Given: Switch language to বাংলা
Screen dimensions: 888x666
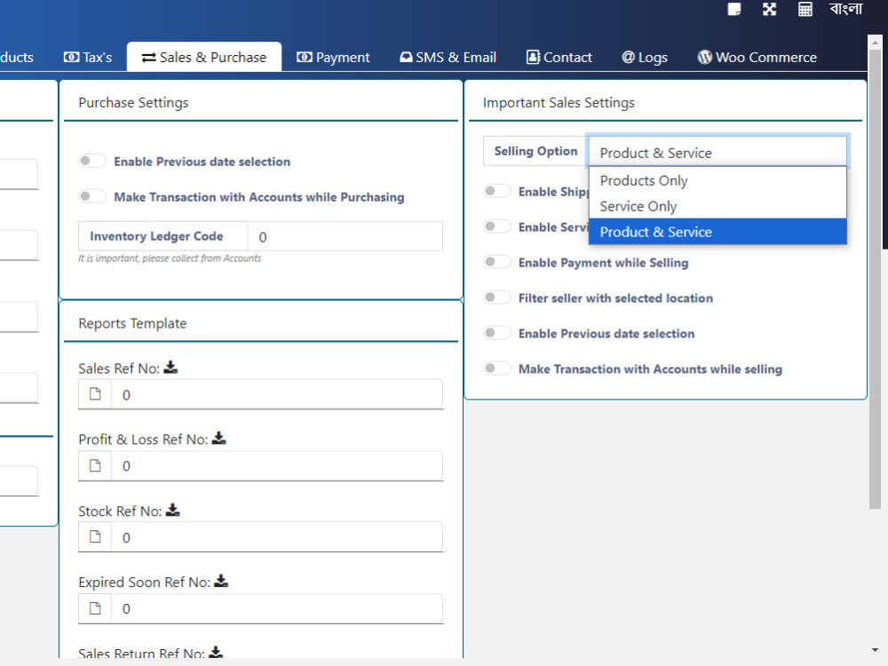Looking at the screenshot, I should coord(845,9).
